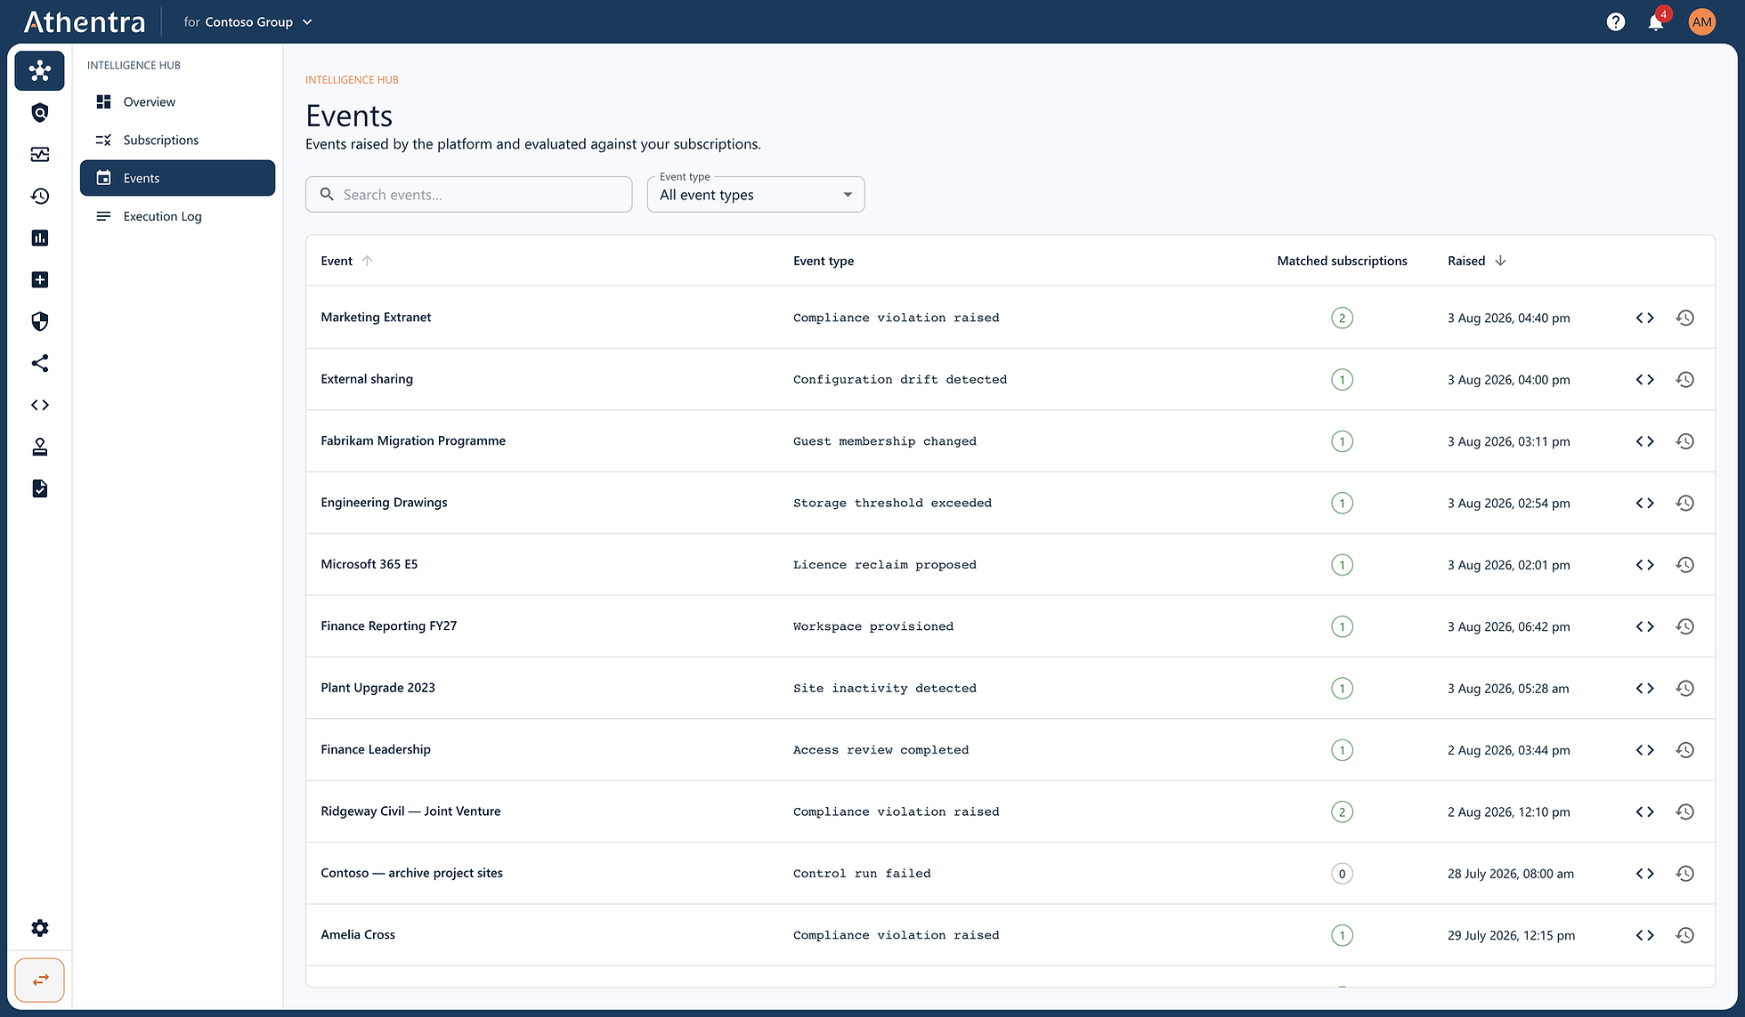Open the checklist document icon in left rail
The image size is (1745, 1017).
(x=39, y=488)
